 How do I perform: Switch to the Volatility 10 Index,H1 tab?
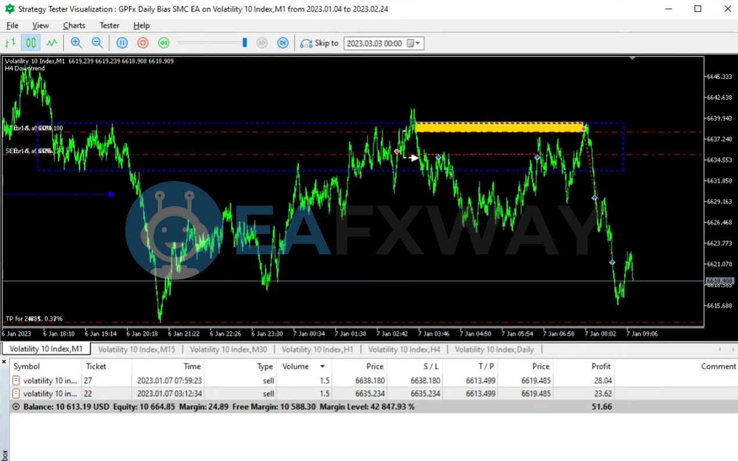[x=318, y=350]
